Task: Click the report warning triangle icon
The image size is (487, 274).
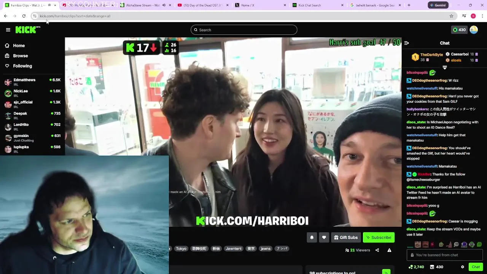Action: 389,250
